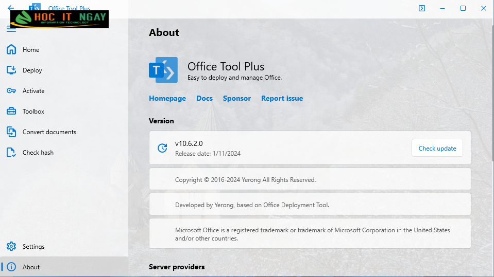This screenshot has height=277, width=494.
Task: Click the Home house icon
Action: coord(11,49)
